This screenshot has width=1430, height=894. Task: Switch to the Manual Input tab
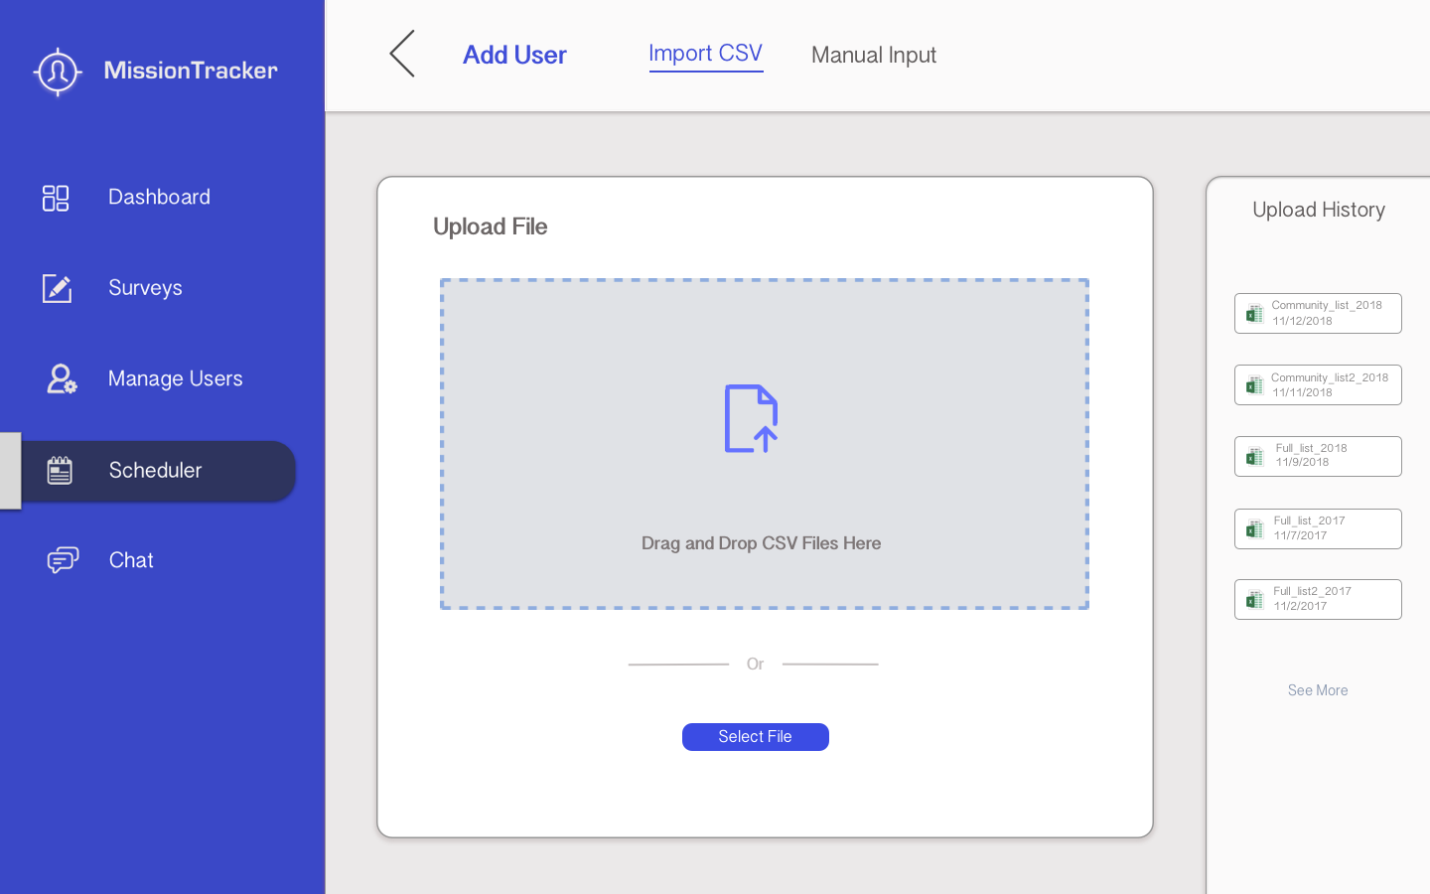(x=873, y=56)
